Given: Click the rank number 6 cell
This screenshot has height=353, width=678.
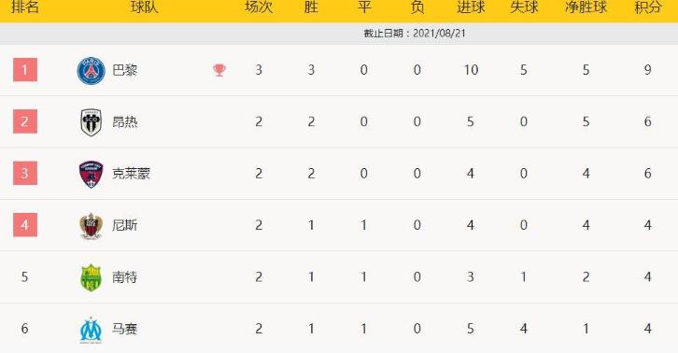Looking at the screenshot, I should 24,329.
